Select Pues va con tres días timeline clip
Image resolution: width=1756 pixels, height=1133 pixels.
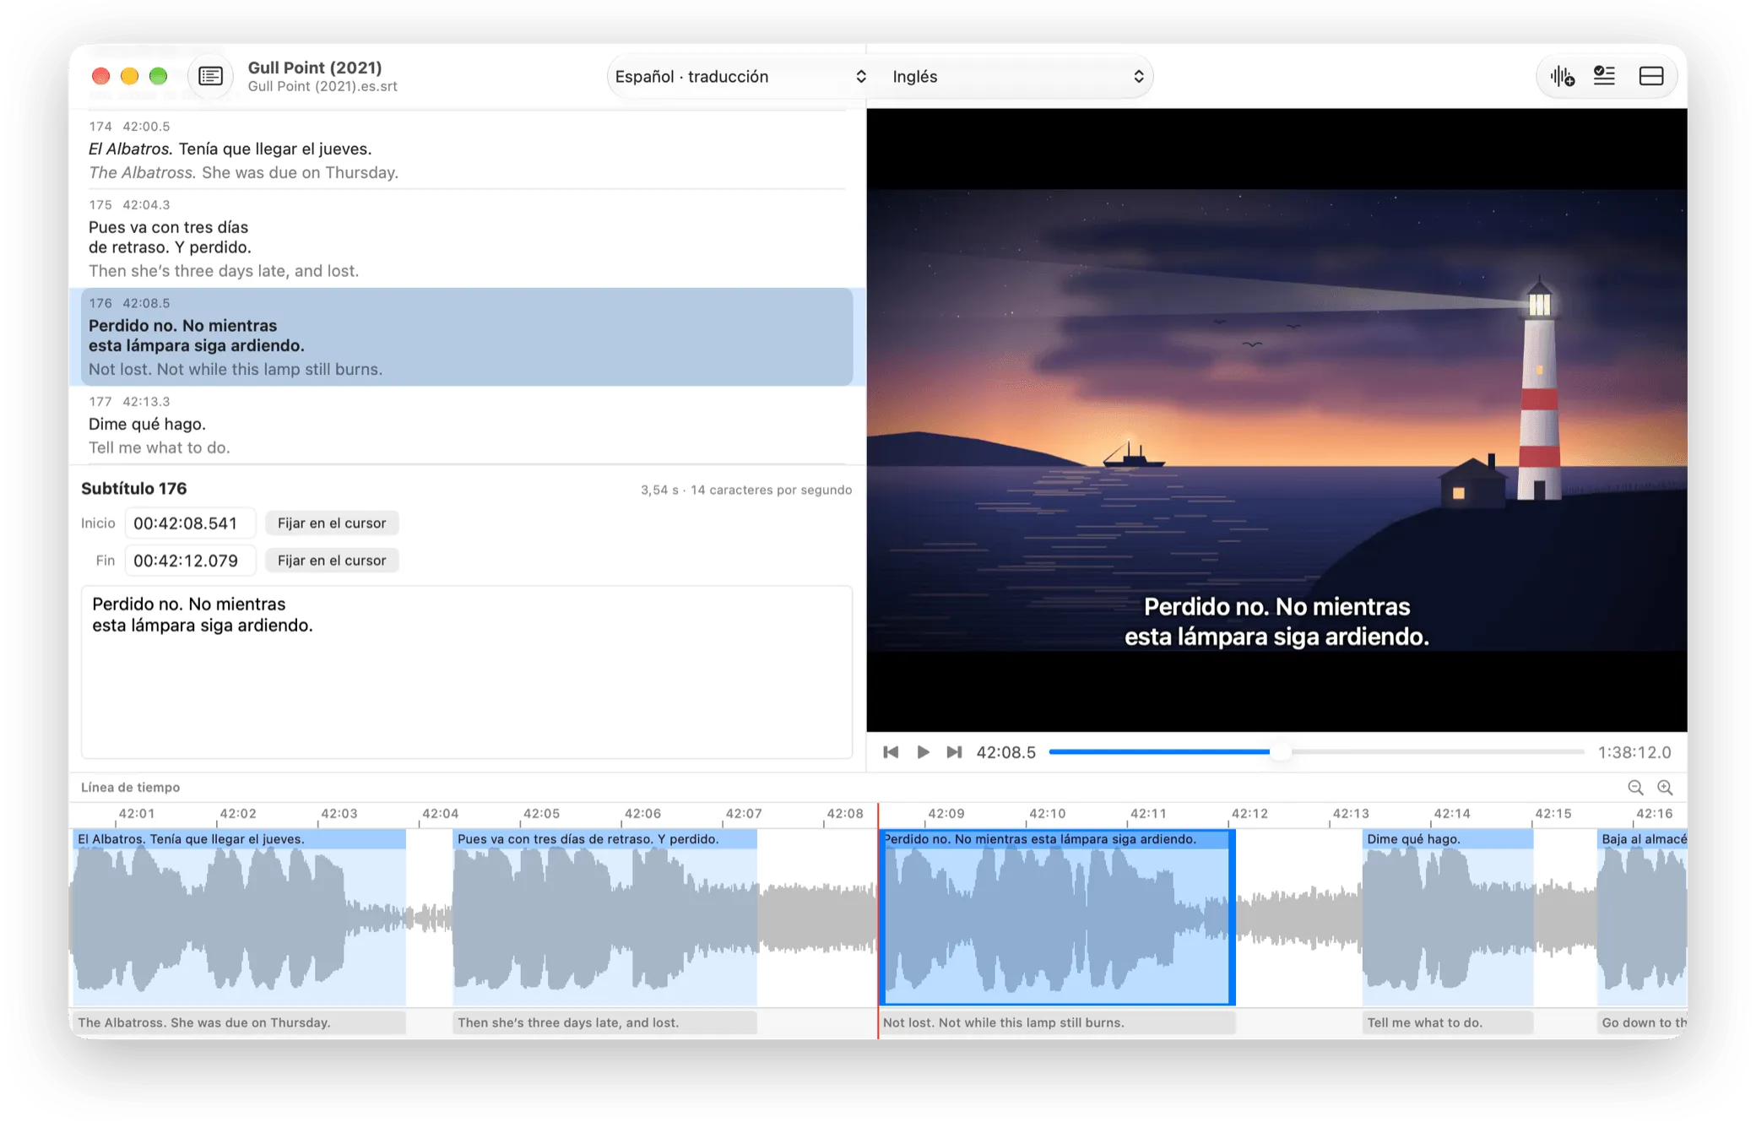(604, 917)
